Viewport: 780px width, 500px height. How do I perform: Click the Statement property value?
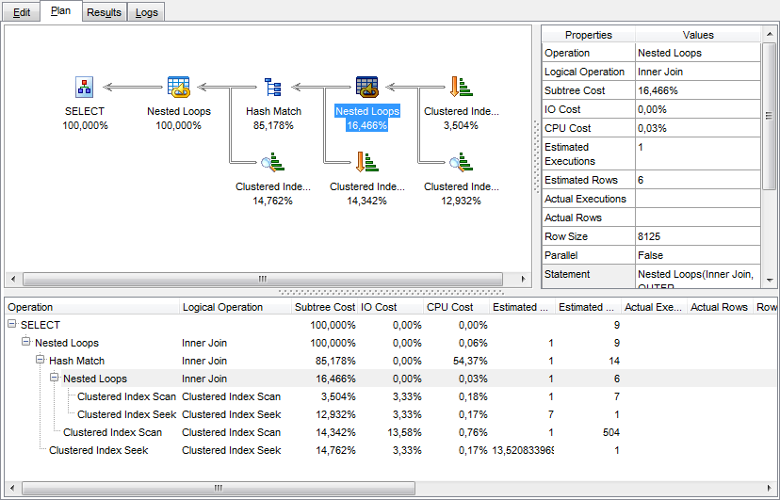[x=698, y=277]
